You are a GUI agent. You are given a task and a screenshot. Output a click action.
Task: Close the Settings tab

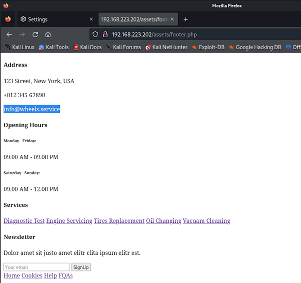pyautogui.click(x=91, y=19)
